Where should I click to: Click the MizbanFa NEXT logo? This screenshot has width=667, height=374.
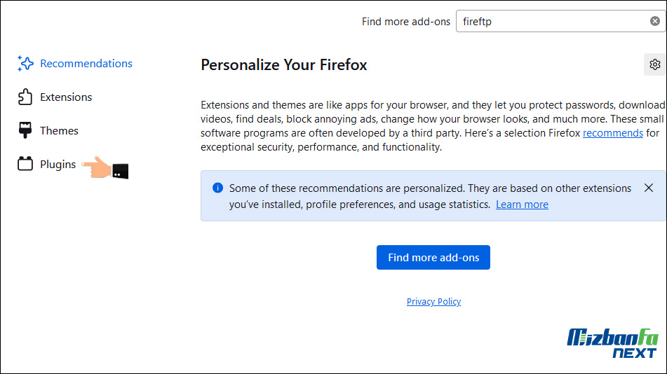click(x=612, y=343)
